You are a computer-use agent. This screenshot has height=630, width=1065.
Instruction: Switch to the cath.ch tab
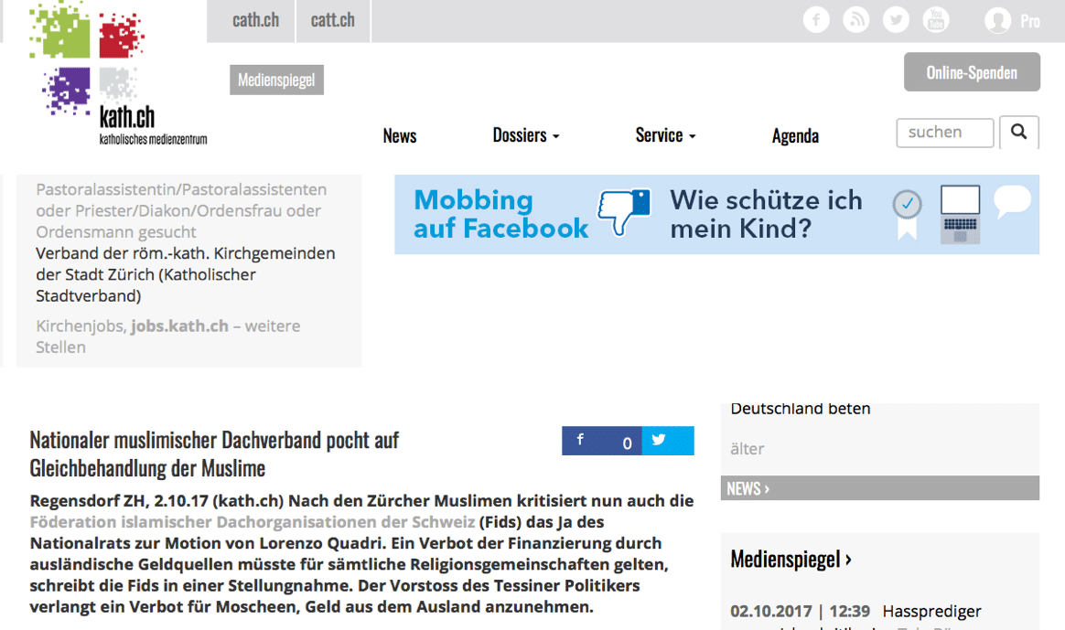coord(255,20)
